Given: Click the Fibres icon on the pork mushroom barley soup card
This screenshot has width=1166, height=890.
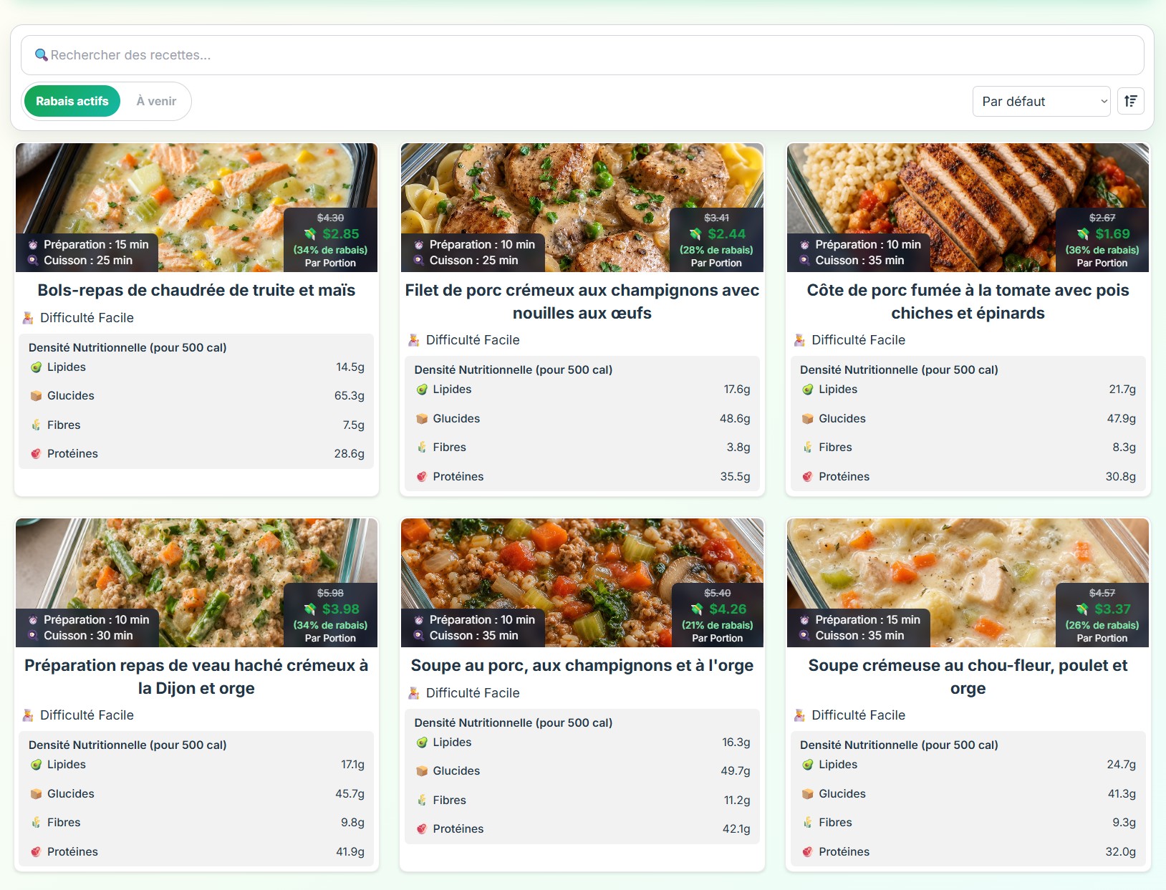Looking at the screenshot, I should [x=422, y=800].
